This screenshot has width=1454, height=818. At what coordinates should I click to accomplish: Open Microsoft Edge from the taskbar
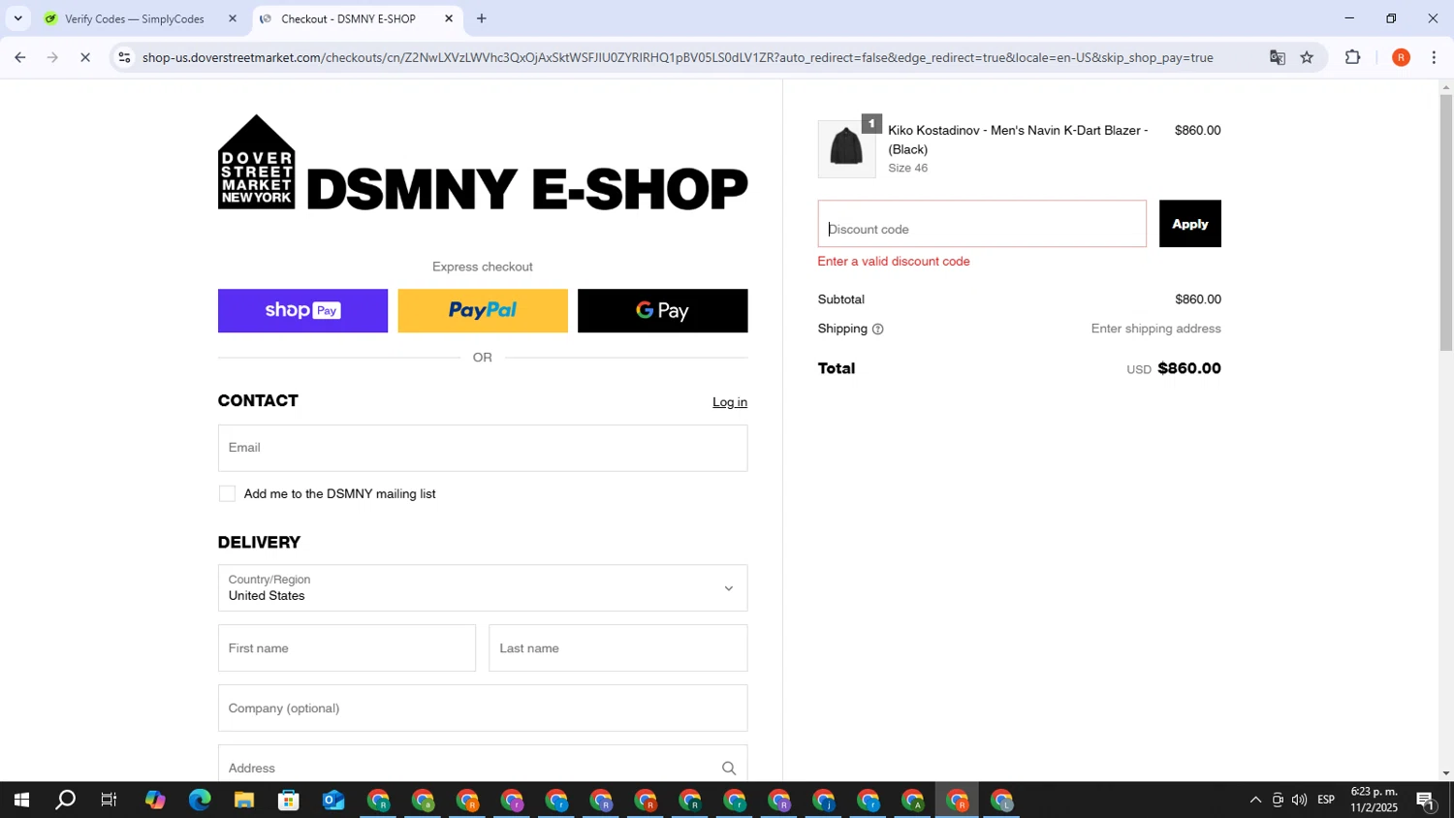click(x=200, y=801)
